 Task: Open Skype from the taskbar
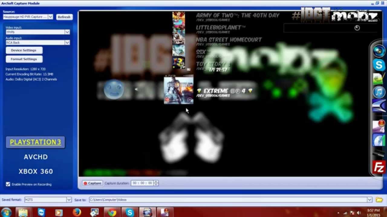coord(130,212)
